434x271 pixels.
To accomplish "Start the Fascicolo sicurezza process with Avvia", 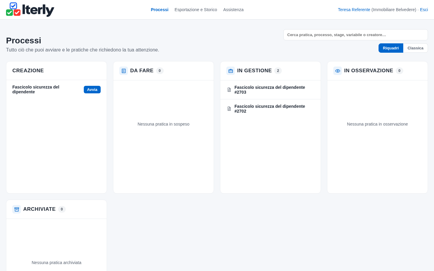I will click(x=92, y=90).
